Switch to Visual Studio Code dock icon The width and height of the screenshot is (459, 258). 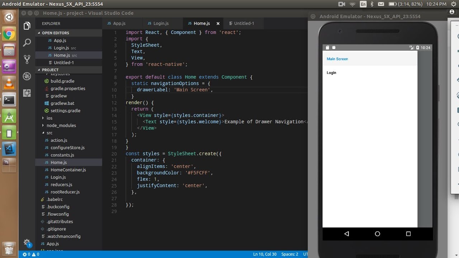pyautogui.click(x=9, y=149)
